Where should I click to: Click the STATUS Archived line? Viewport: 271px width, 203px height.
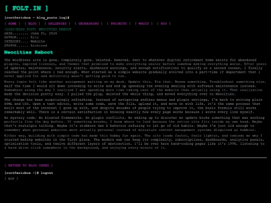[26, 46]
